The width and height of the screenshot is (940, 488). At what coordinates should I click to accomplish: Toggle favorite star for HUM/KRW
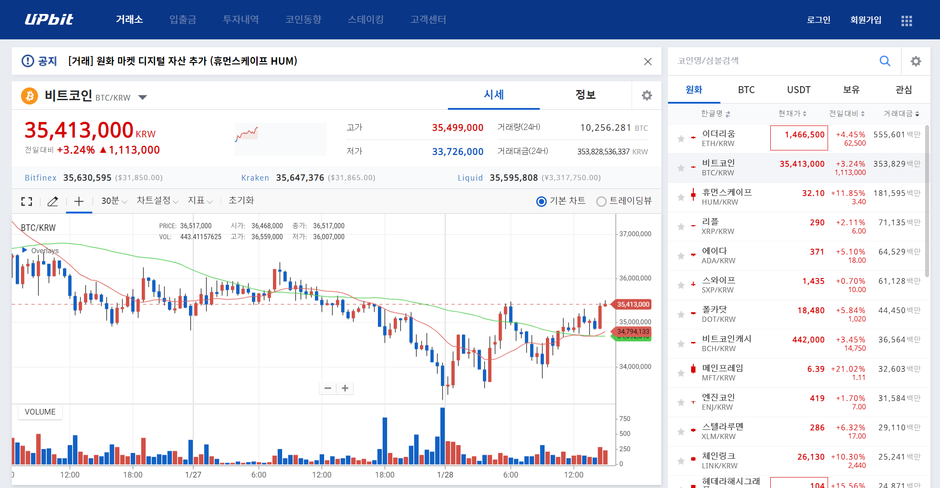point(681,197)
